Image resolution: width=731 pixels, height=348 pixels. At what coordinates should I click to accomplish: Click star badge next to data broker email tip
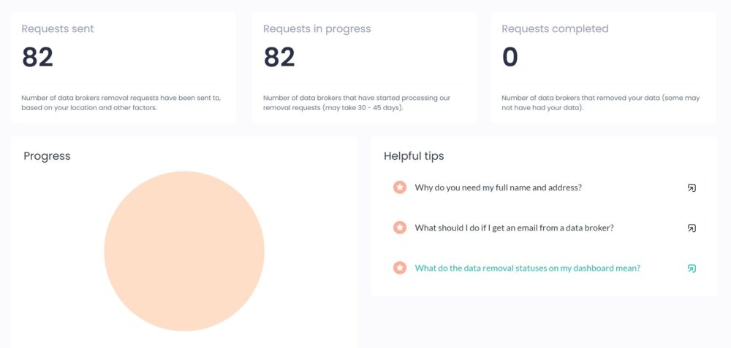click(x=400, y=228)
